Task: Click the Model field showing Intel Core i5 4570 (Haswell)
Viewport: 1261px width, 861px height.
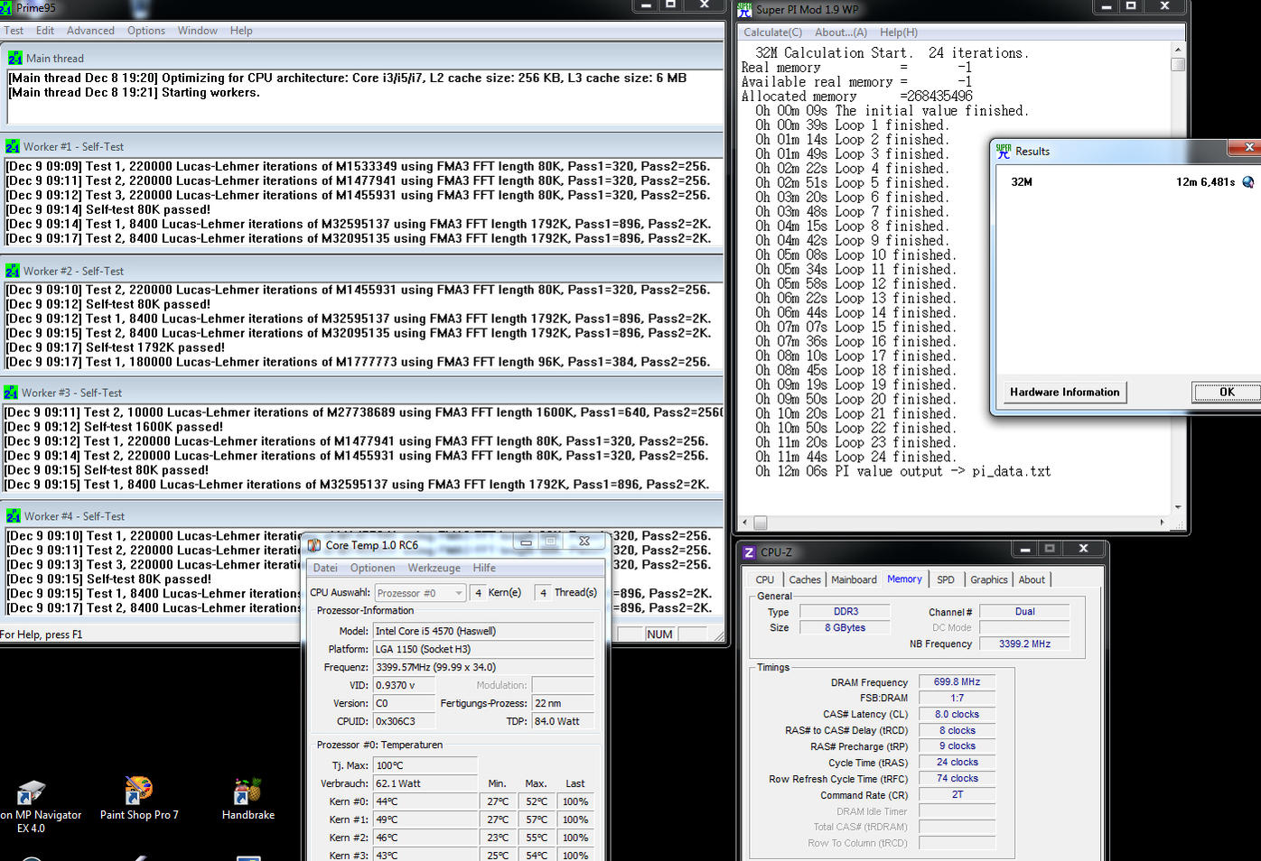Action: pos(483,631)
